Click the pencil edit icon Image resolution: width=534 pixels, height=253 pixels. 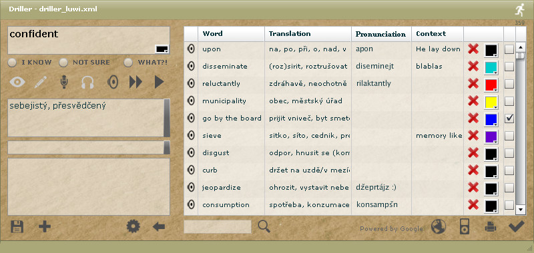(41, 82)
